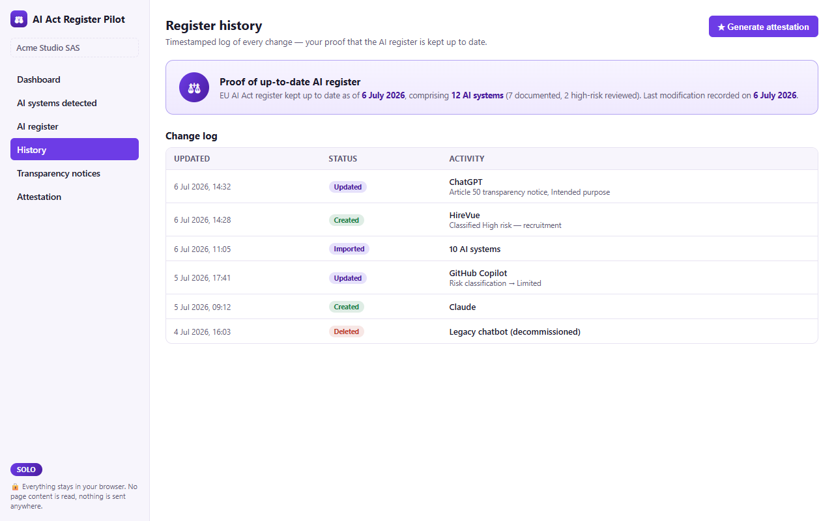
Task: Click the Updated column header
Action: (x=192, y=159)
